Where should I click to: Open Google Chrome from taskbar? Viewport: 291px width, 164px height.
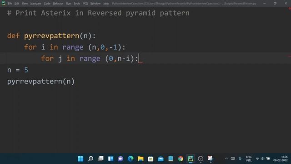181,159
